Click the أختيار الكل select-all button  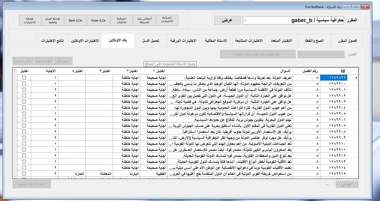(63, 61)
